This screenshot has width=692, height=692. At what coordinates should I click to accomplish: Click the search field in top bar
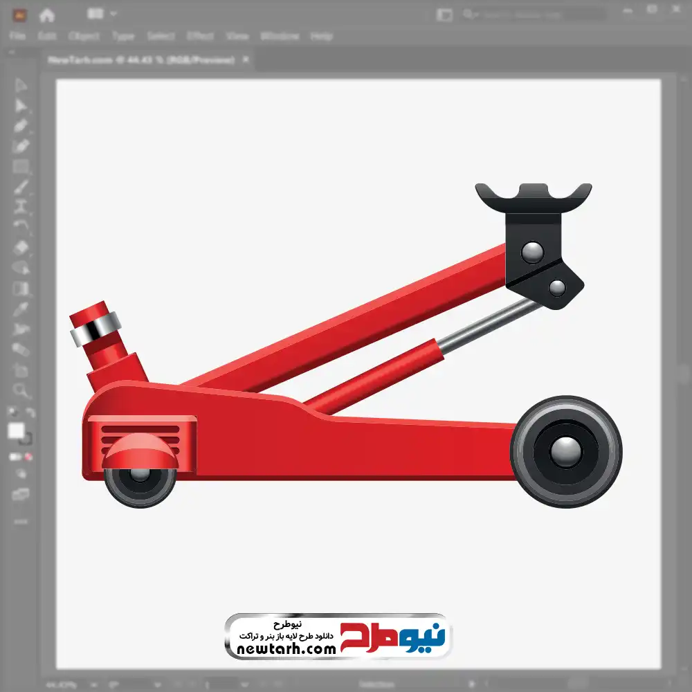[533, 15]
